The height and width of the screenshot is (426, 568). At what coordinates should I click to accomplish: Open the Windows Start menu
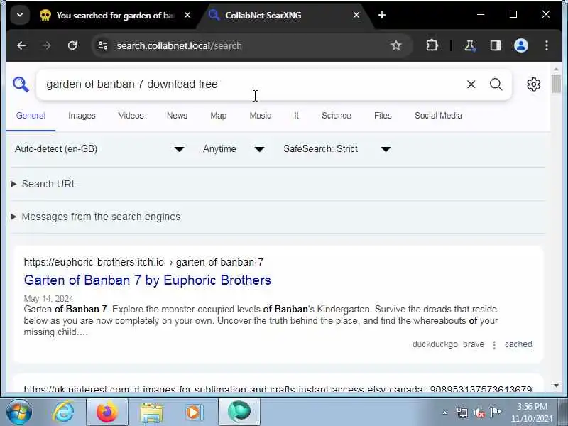click(19, 412)
